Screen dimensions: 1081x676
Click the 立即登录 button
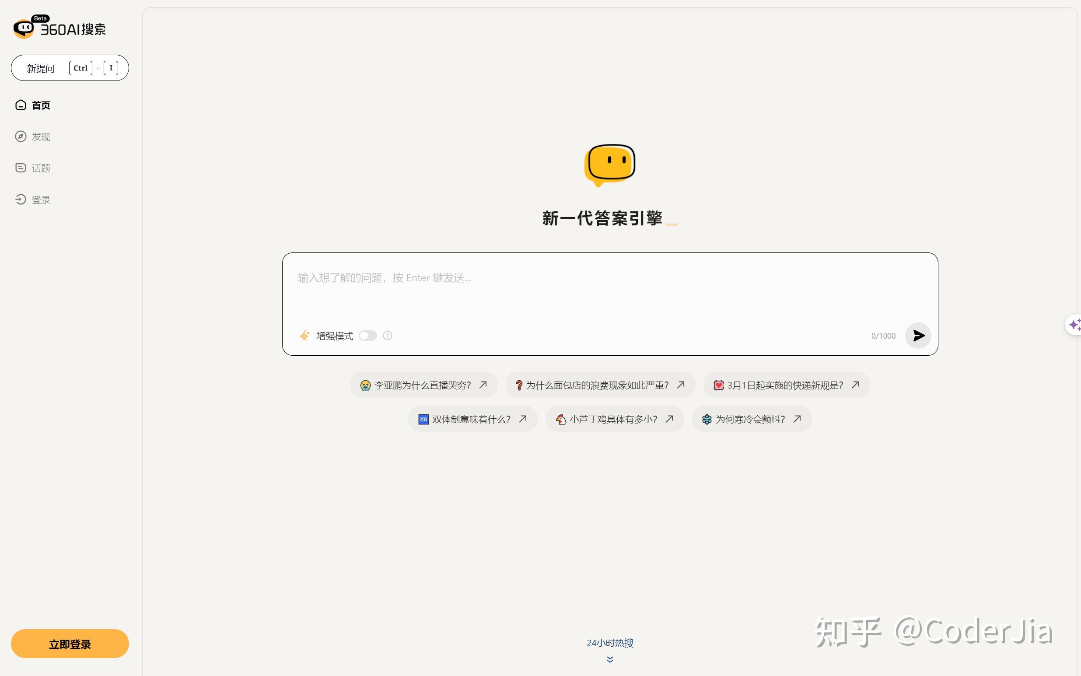click(69, 643)
